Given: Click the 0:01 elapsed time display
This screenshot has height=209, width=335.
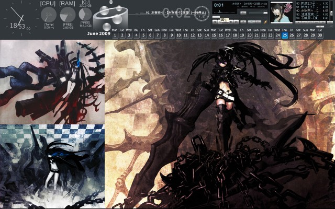Looking at the screenshot, I should point(219,5).
